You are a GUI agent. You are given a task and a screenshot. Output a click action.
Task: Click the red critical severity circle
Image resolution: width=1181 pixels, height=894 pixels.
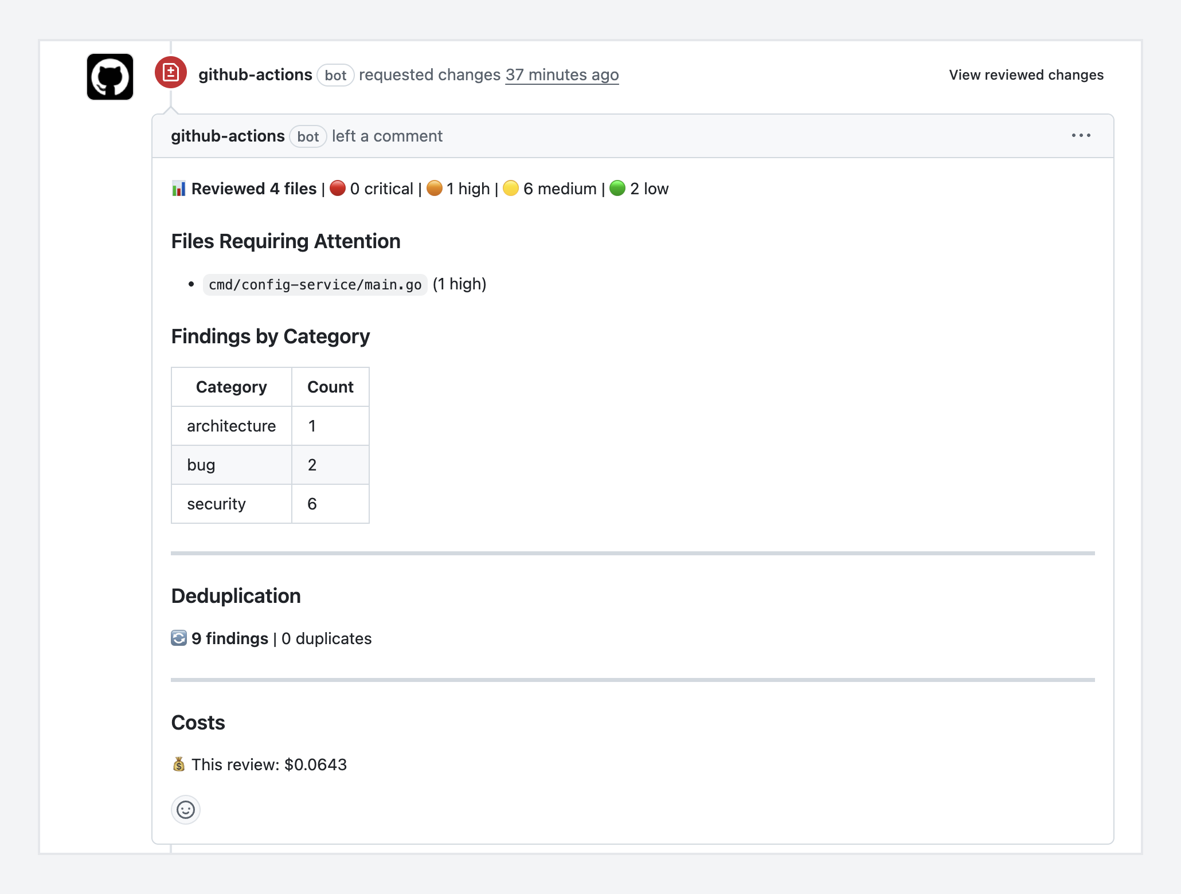point(338,188)
